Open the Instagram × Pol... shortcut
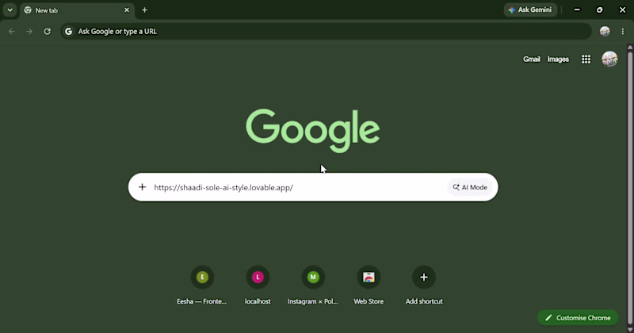Image resolution: width=634 pixels, height=333 pixels. [x=313, y=284]
